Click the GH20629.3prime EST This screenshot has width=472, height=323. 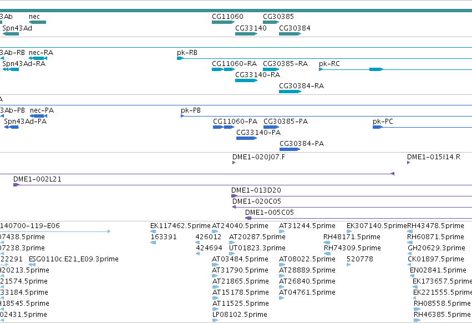tap(410, 254)
